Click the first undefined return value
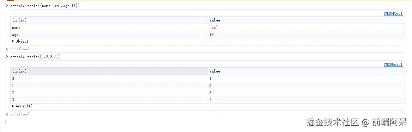This screenshot has height=132, width=412. click(20, 49)
